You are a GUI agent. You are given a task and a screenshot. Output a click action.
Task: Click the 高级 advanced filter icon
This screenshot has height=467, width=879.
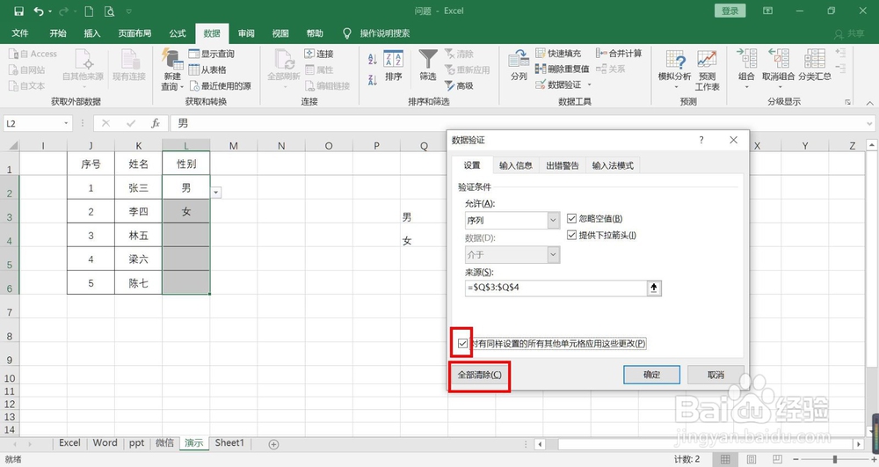[x=459, y=86]
